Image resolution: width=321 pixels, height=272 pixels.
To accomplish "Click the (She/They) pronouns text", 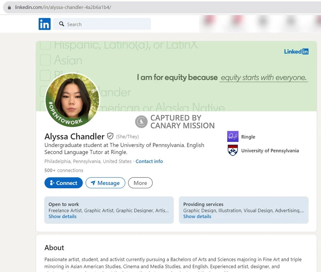I will 127,137.
